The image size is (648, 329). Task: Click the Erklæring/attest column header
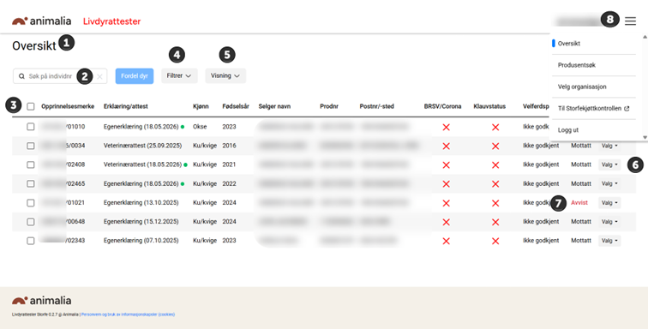pos(126,106)
